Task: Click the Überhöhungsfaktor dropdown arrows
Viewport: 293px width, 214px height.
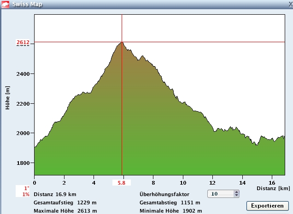Action: [236, 194]
